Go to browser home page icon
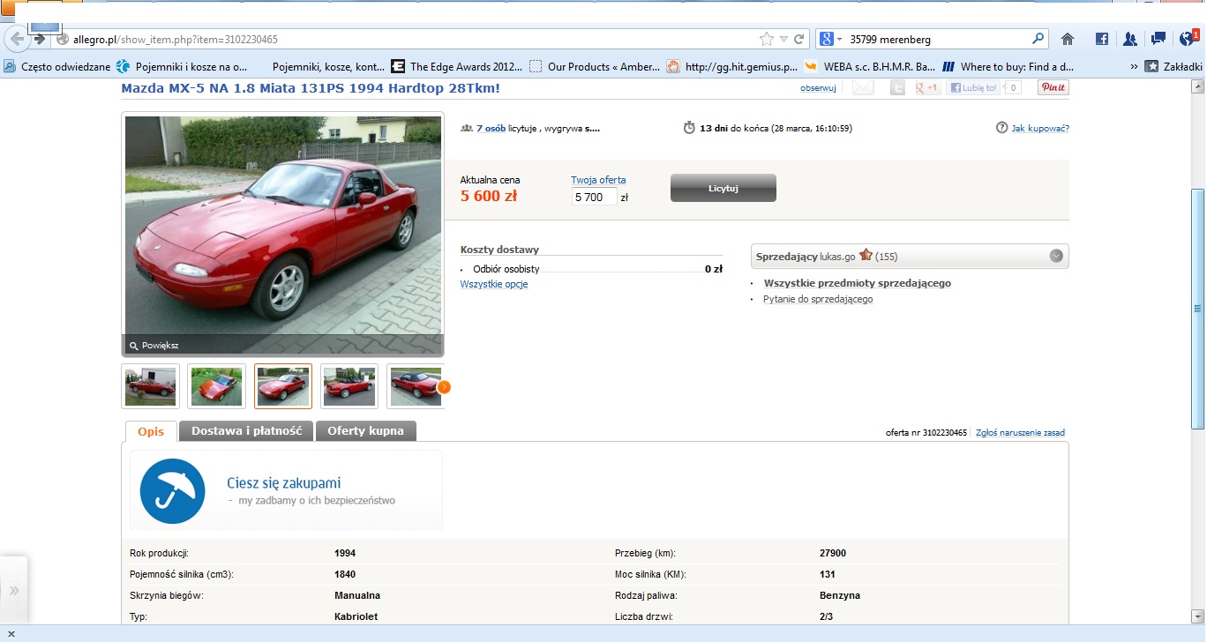Screen dimensions: 1207x642 click(x=1068, y=39)
